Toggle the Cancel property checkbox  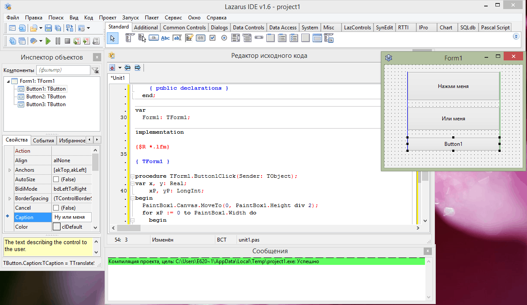56,208
